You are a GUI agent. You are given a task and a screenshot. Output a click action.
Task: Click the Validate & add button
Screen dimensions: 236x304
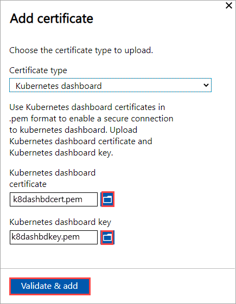click(50, 286)
